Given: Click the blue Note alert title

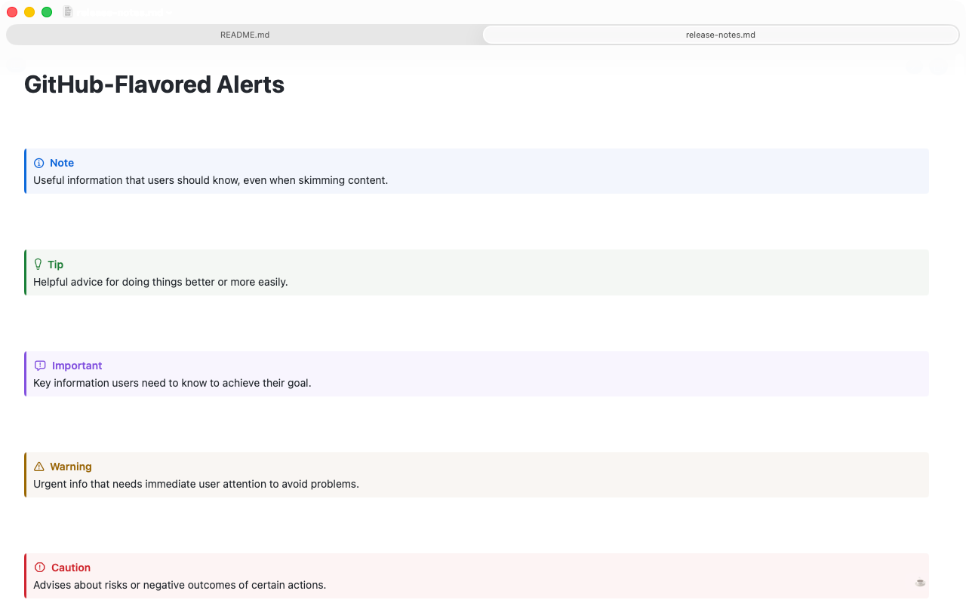Looking at the screenshot, I should 62,163.
